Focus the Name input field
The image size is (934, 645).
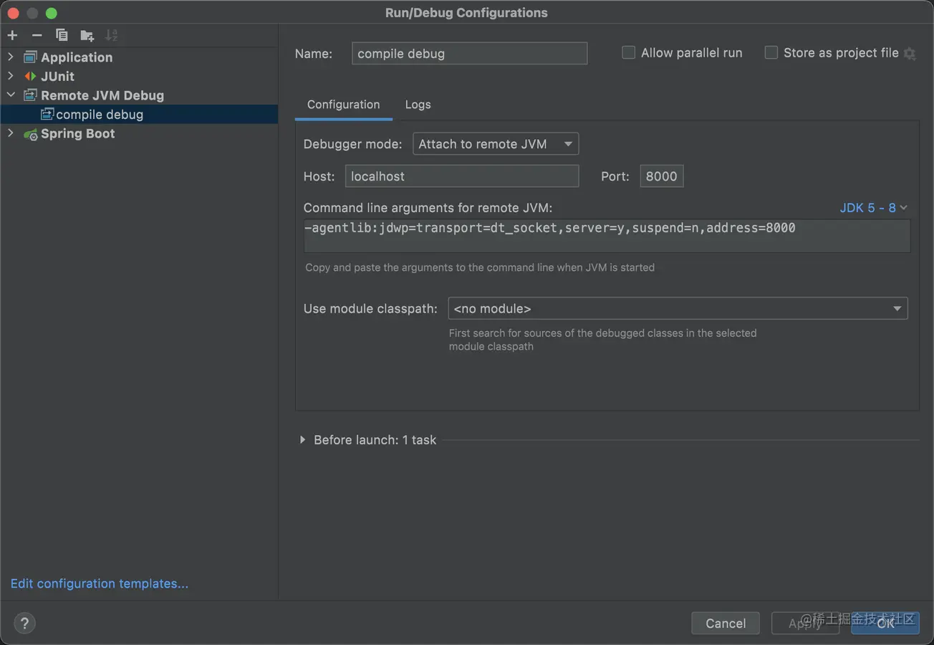click(469, 53)
